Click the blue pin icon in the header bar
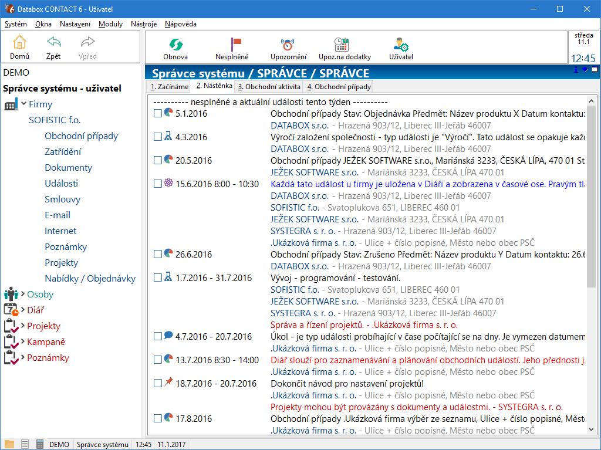This screenshot has height=450, width=601. tap(585, 69)
